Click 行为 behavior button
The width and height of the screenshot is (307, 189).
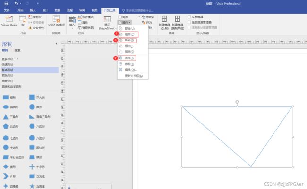click(x=147, y=23)
